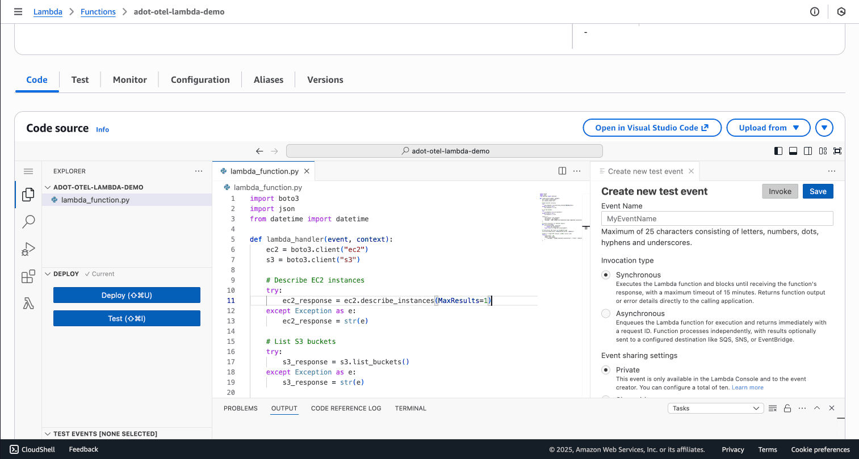Select the AWS Lambda sidebar icon
The height and width of the screenshot is (459, 859).
point(28,304)
